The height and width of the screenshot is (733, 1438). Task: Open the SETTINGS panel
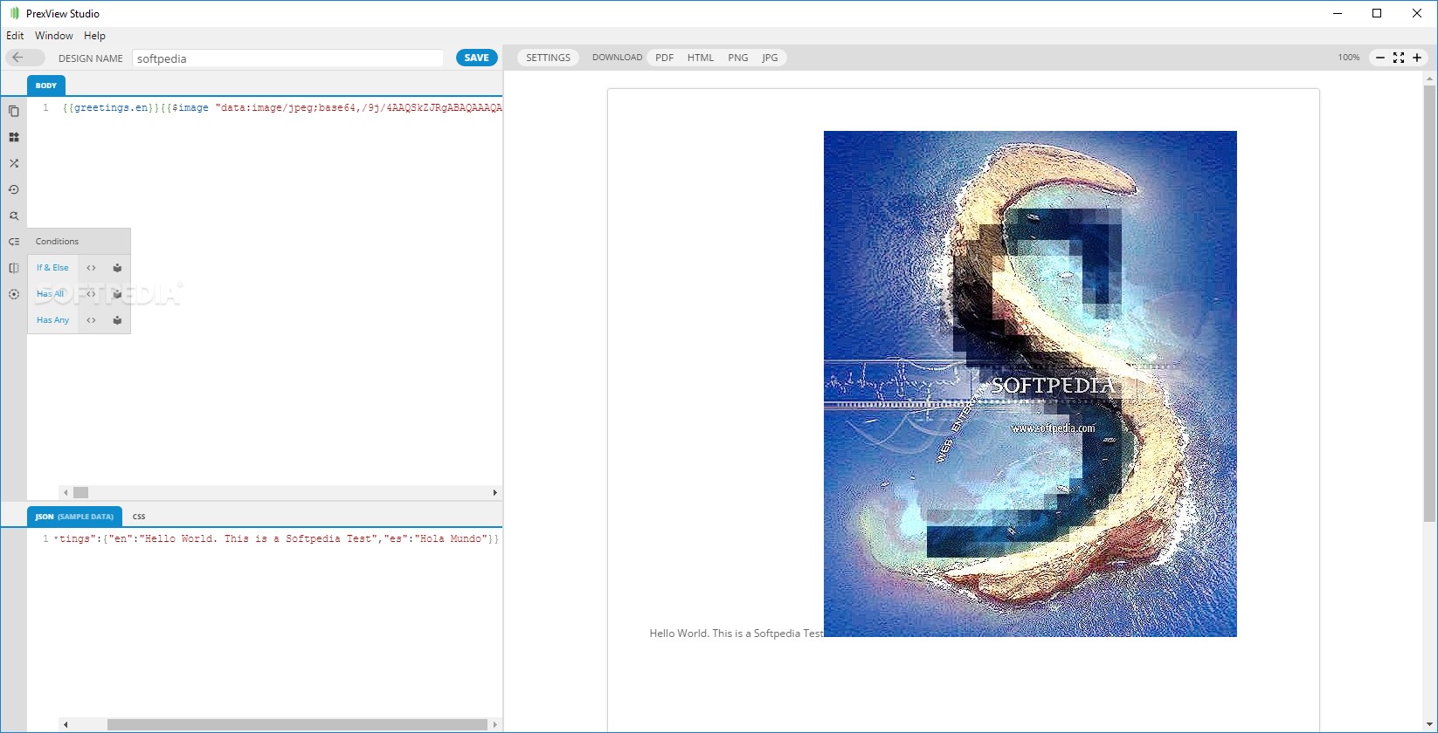click(548, 58)
